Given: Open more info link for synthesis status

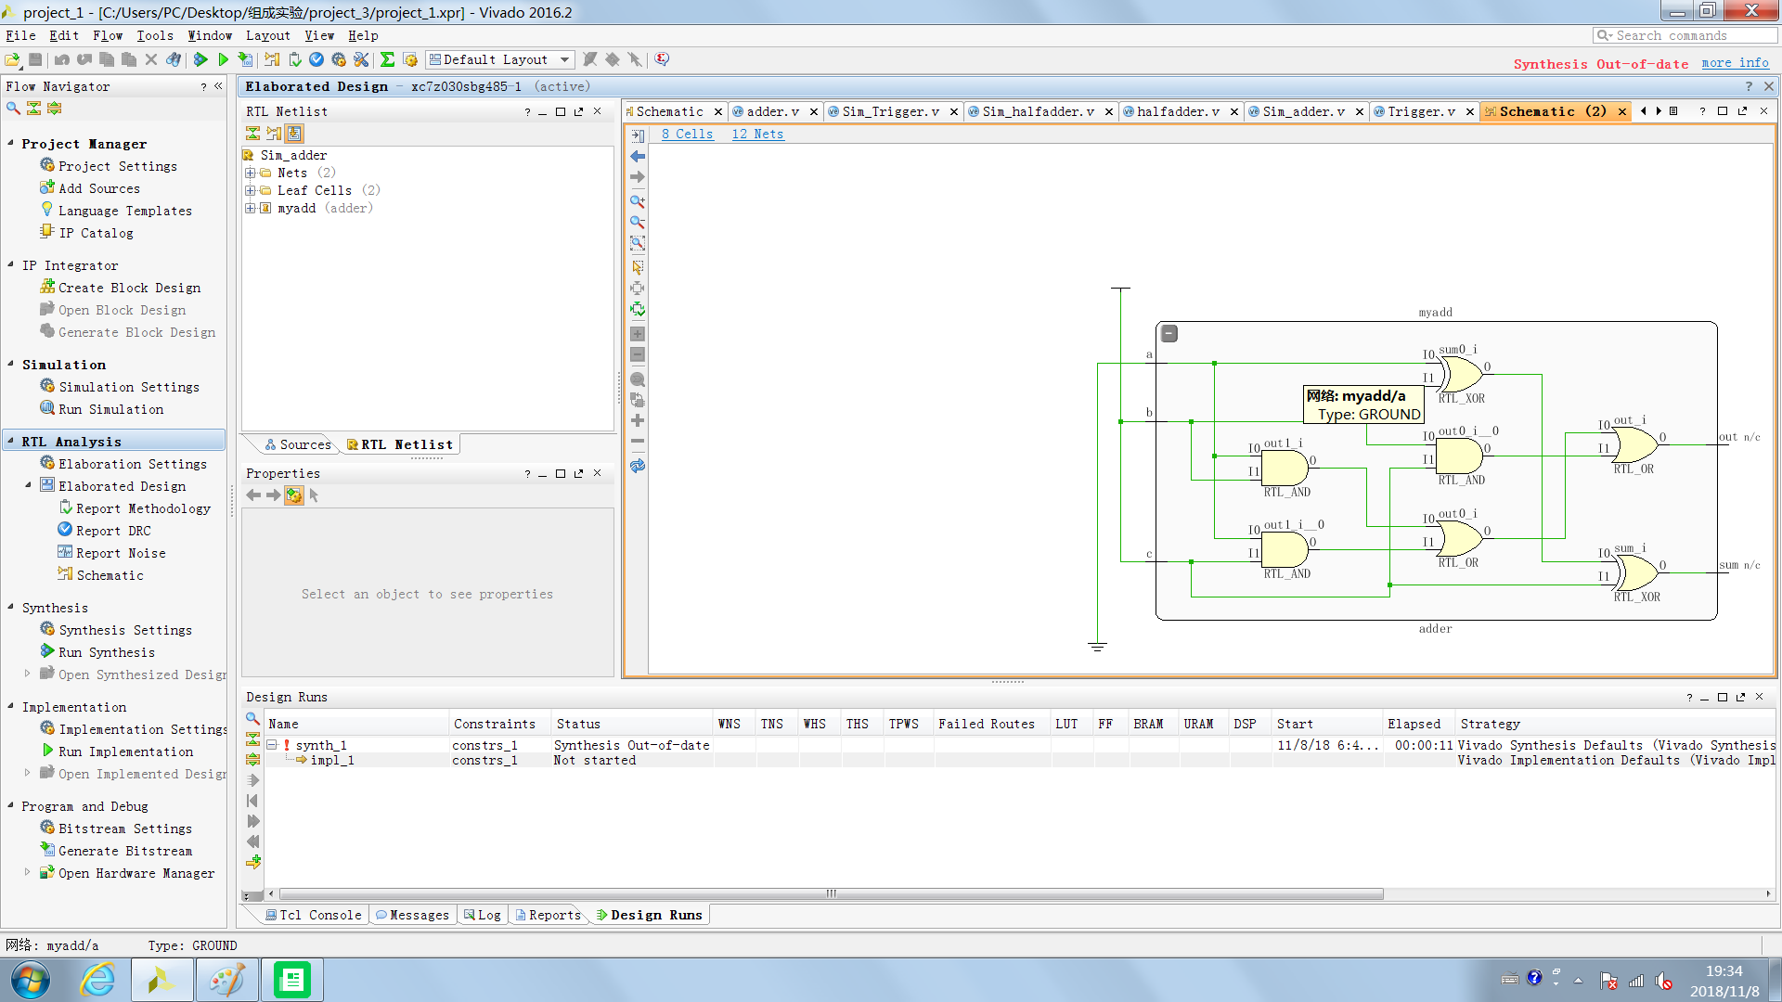Looking at the screenshot, I should [1735, 63].
